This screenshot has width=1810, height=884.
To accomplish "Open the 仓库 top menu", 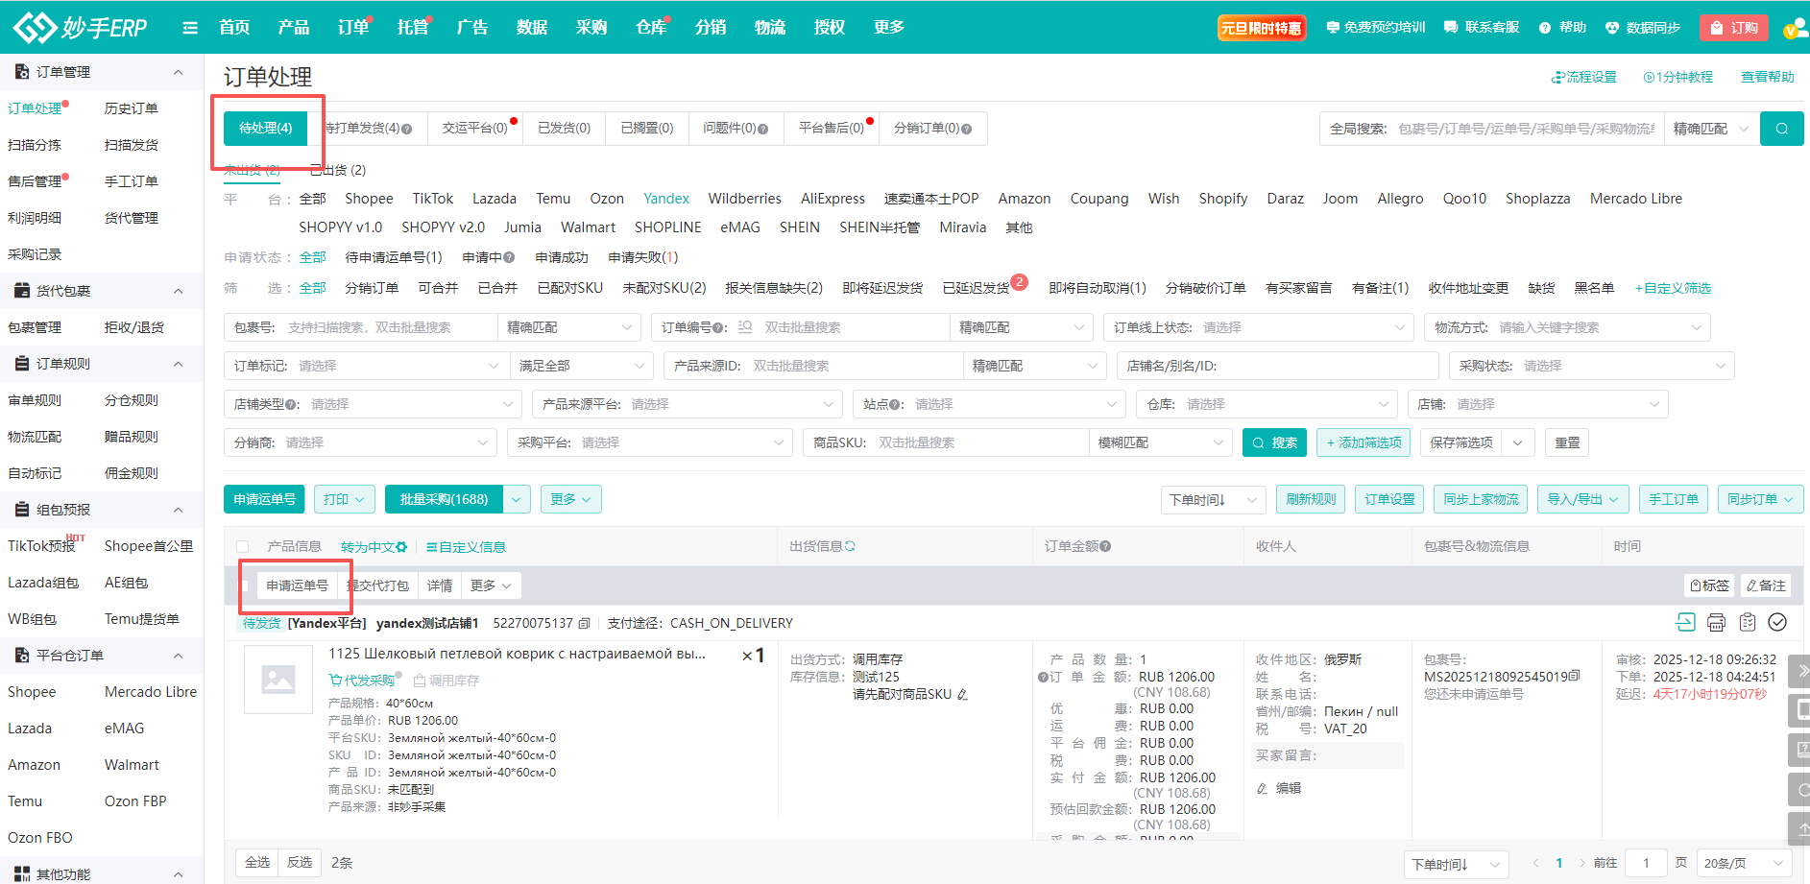I will pos(650,28).
